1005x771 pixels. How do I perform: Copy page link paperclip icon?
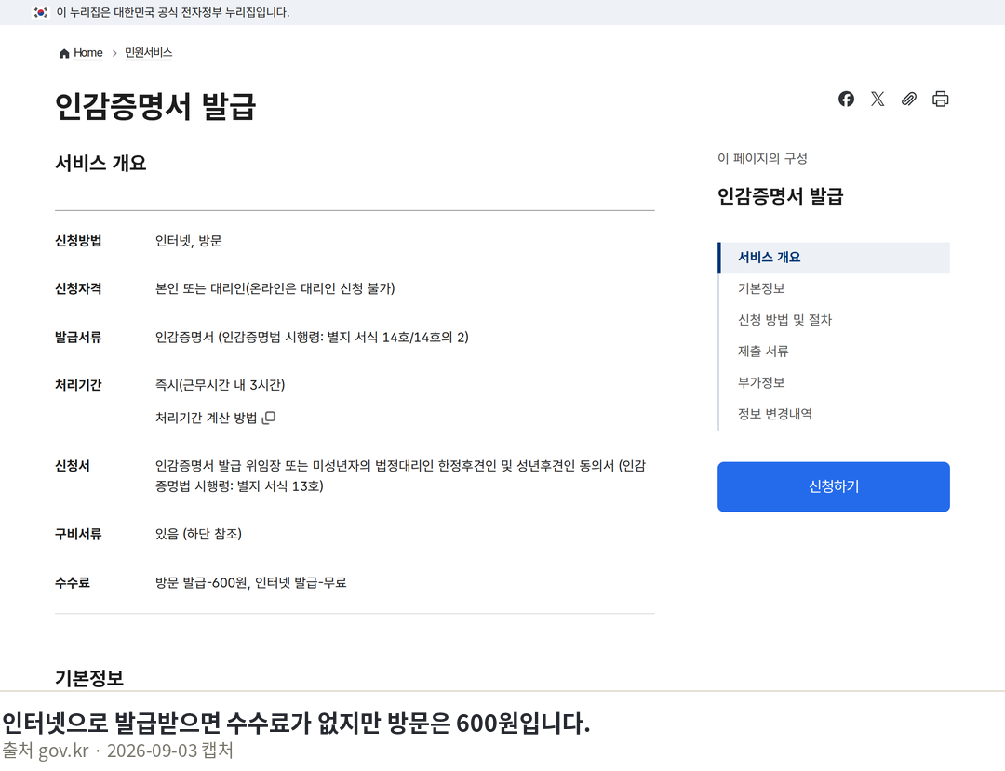point(909,99)
